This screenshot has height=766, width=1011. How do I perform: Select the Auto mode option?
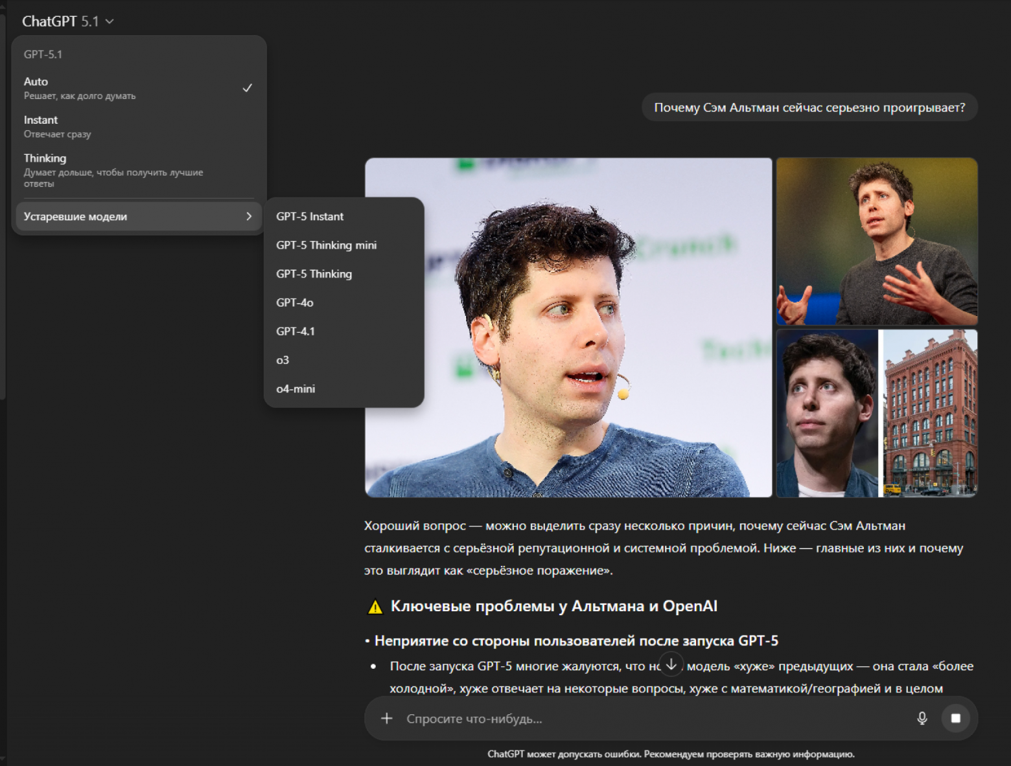point(137,88)
